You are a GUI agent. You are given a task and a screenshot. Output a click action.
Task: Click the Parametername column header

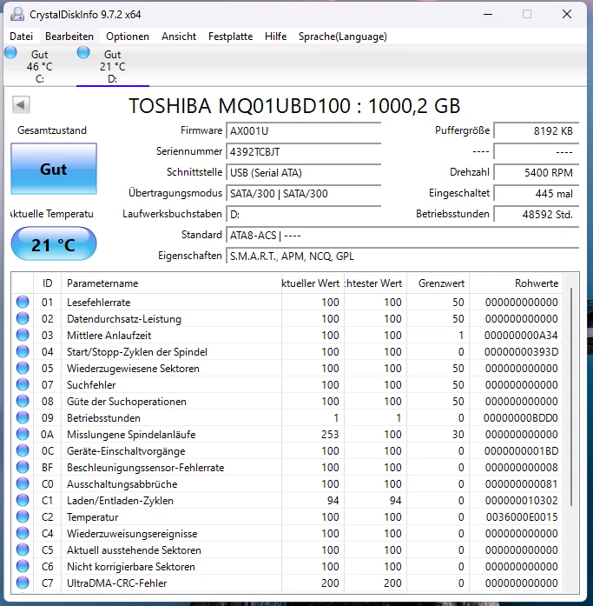pos(171,283)
